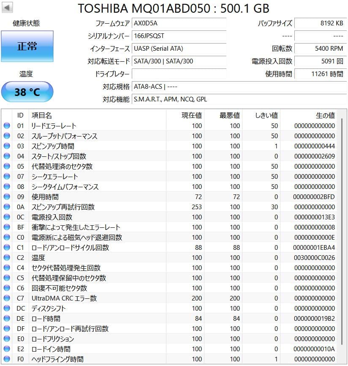Viewport: 348px width, 366px height.
Task: Select the シークエラーレート attribute row
Action: tap(84, 176)
